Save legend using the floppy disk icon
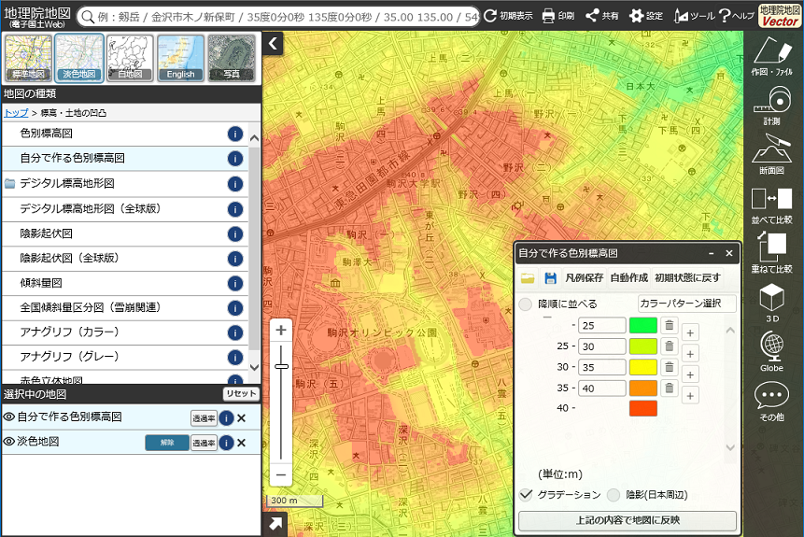Screen dimensions: 804x537 pos(551,278)
